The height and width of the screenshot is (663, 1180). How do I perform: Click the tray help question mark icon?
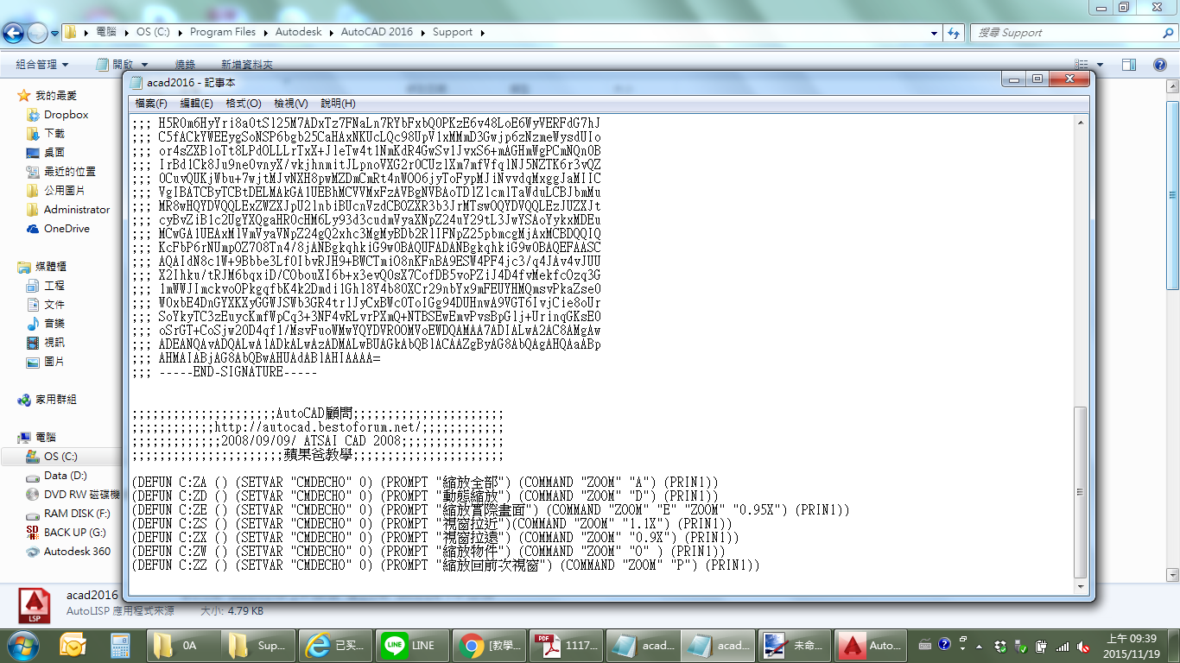tap(943, 644)
